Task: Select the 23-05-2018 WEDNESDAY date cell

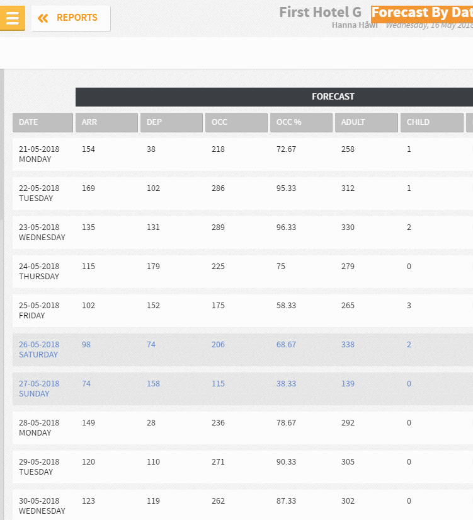Action: 42,233
